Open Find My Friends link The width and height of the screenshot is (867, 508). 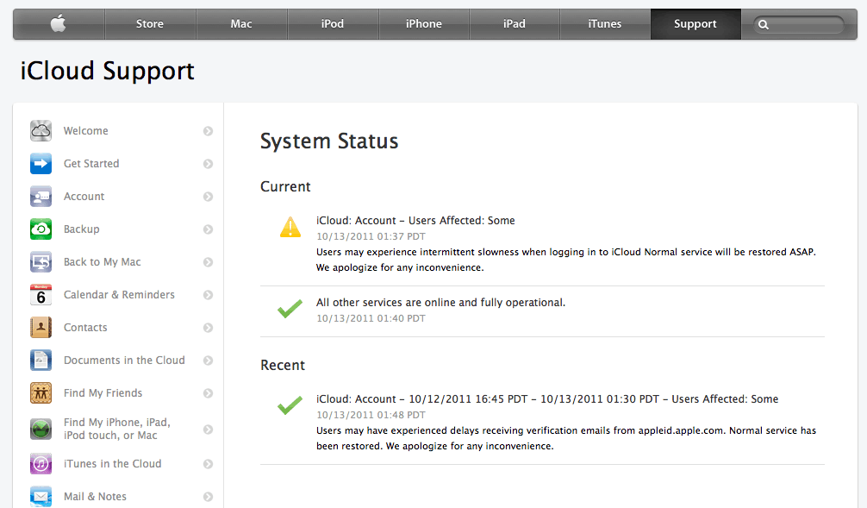click(103, 393)
